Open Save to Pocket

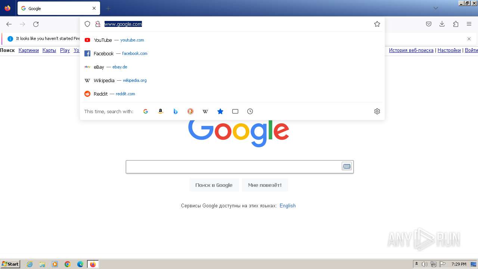point(429,24)
